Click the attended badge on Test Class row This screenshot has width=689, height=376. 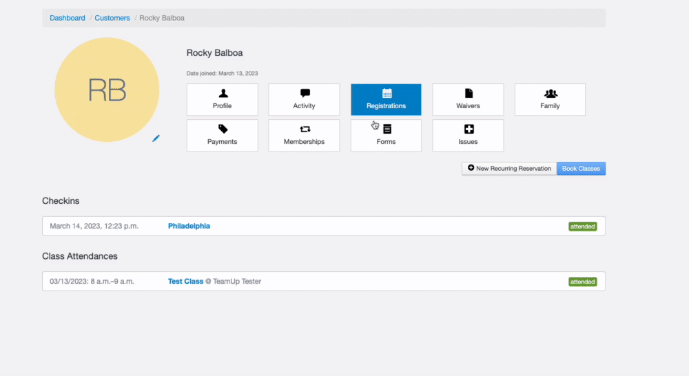[582, 282]
